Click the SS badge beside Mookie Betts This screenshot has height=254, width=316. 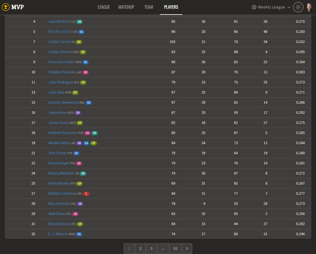[x=86, y=143]
